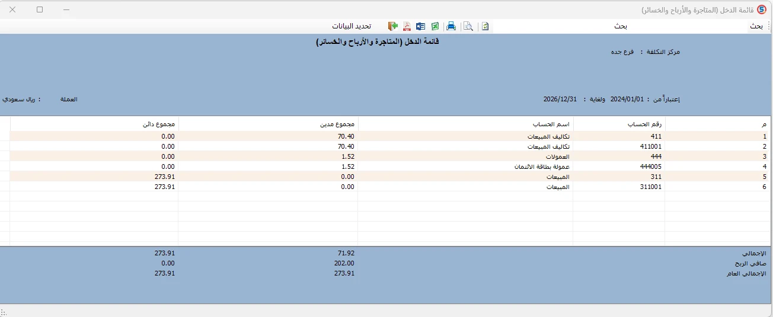Select account number 311001 cell
This screenshot has height=317, width=773.
(619, 187)
